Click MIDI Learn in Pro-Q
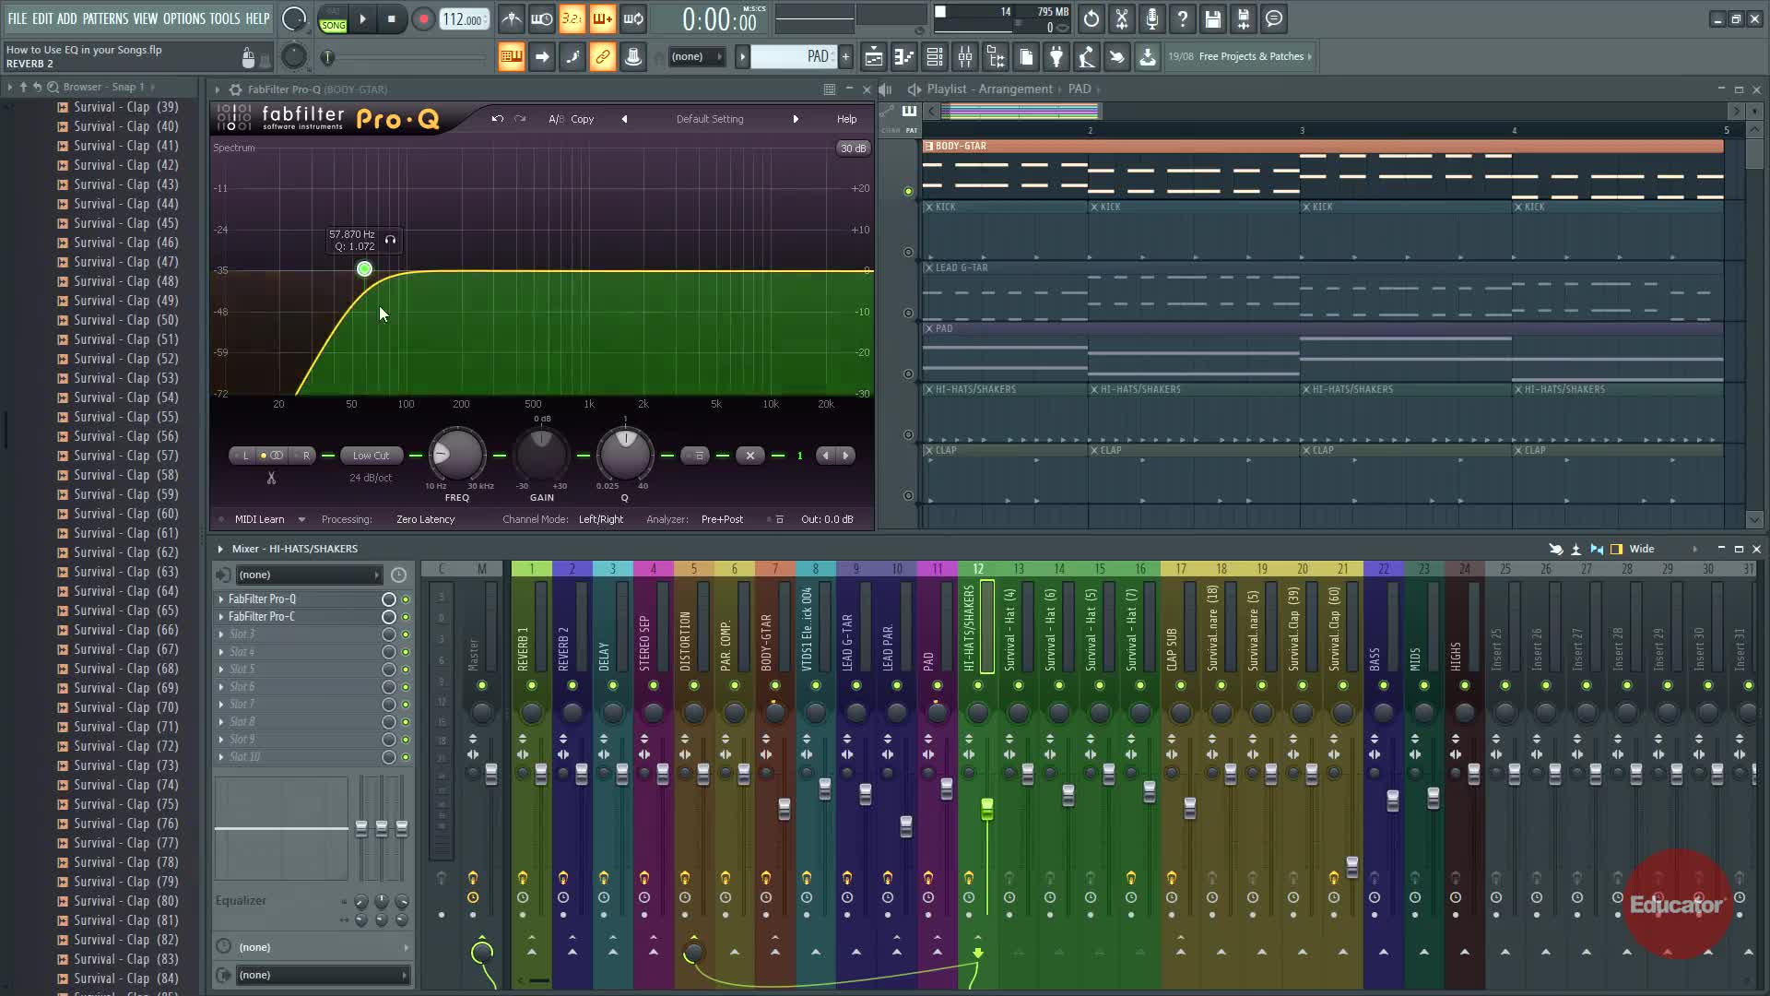This screenshot has width=1770, height=996. (x=260, y=519)
